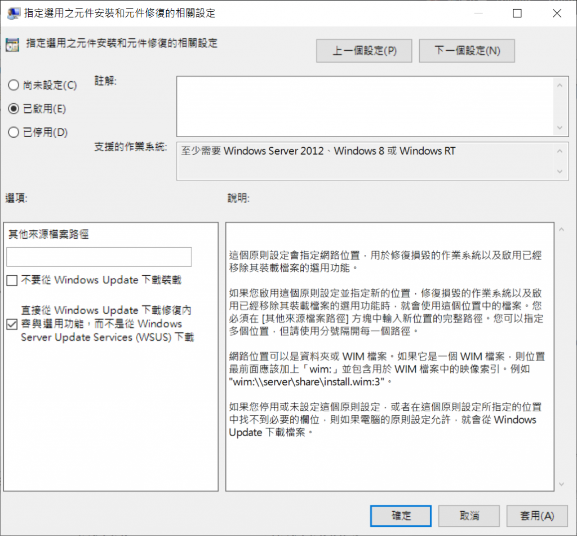Click the help paragraph starting 如果您停用或未設定

(385, 420)
